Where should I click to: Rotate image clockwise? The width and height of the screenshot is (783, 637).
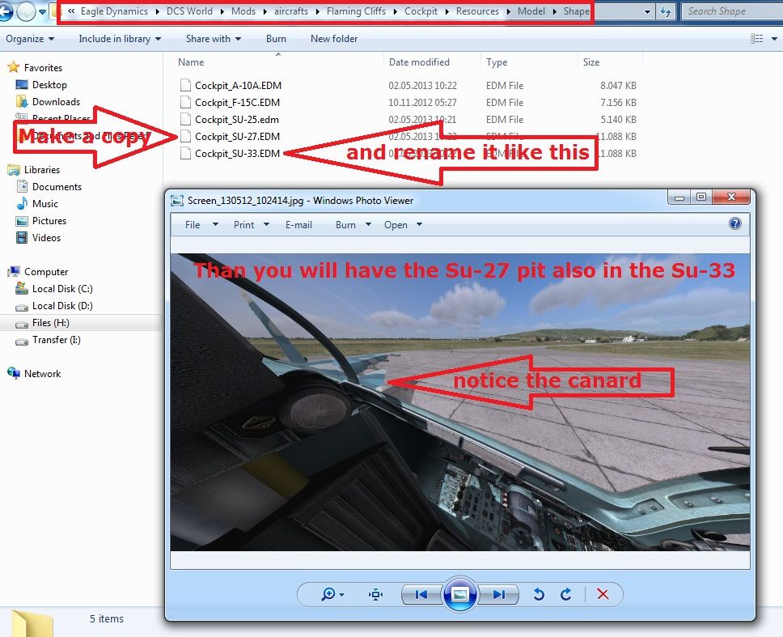(566, 594)
